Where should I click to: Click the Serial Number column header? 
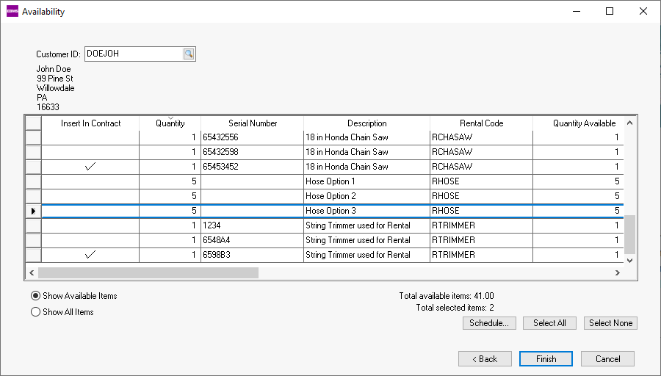(252, 123)
